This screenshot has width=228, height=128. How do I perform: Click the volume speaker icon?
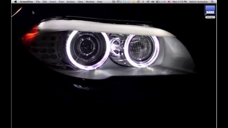(153, 2)
